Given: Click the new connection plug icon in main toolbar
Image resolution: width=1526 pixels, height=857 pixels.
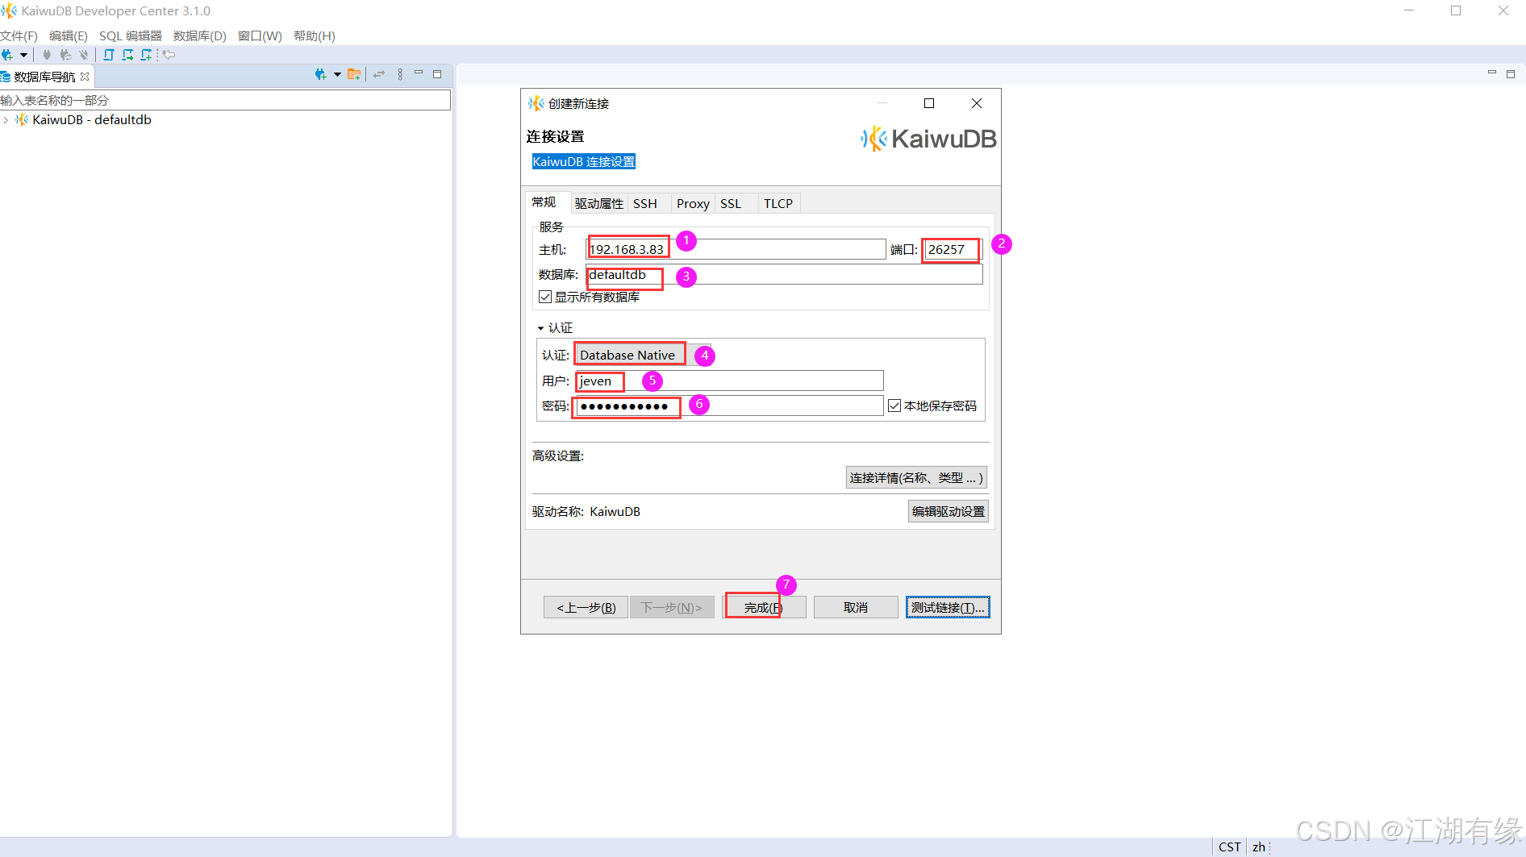Looking at the screenshot, I should coord(7,55).
